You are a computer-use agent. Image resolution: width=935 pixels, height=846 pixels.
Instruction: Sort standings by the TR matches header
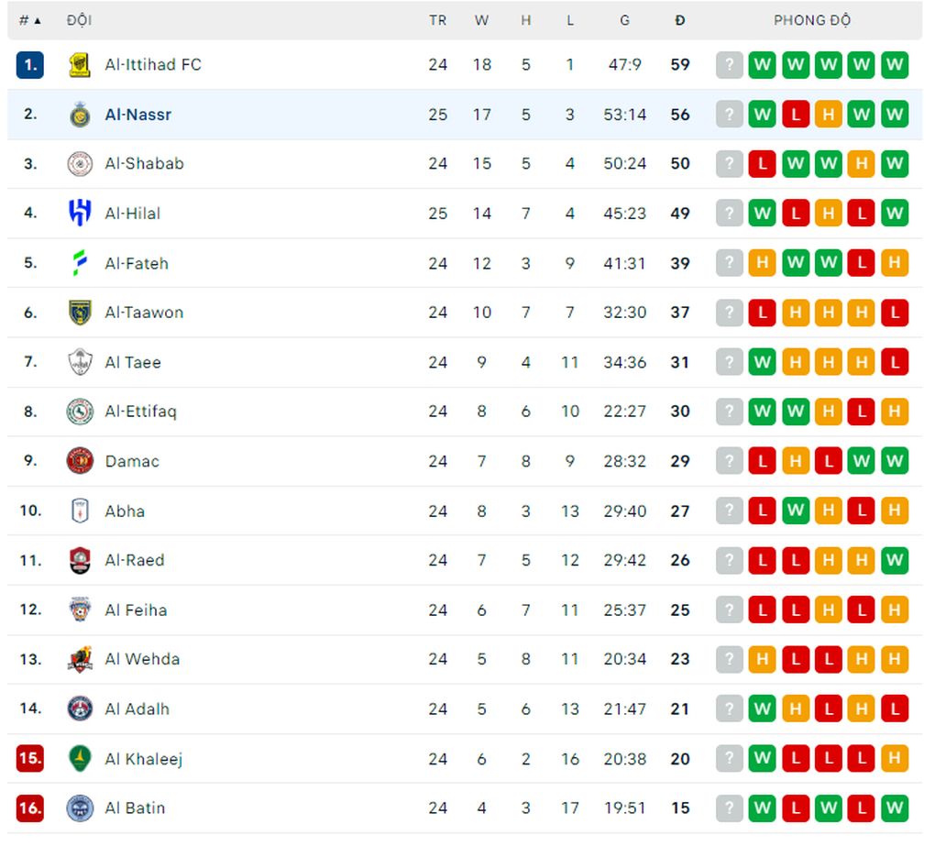(x=437, y=21)
